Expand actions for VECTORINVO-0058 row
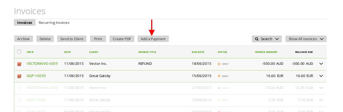343x112 pixels. 321,88
